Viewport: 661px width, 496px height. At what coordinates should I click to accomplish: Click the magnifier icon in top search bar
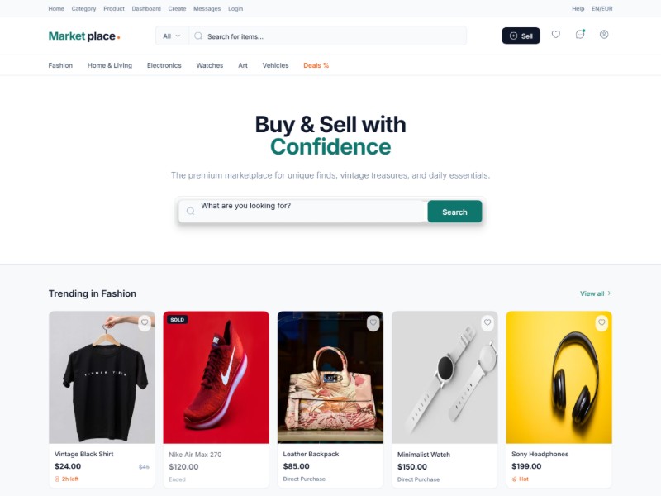[198, 36]
